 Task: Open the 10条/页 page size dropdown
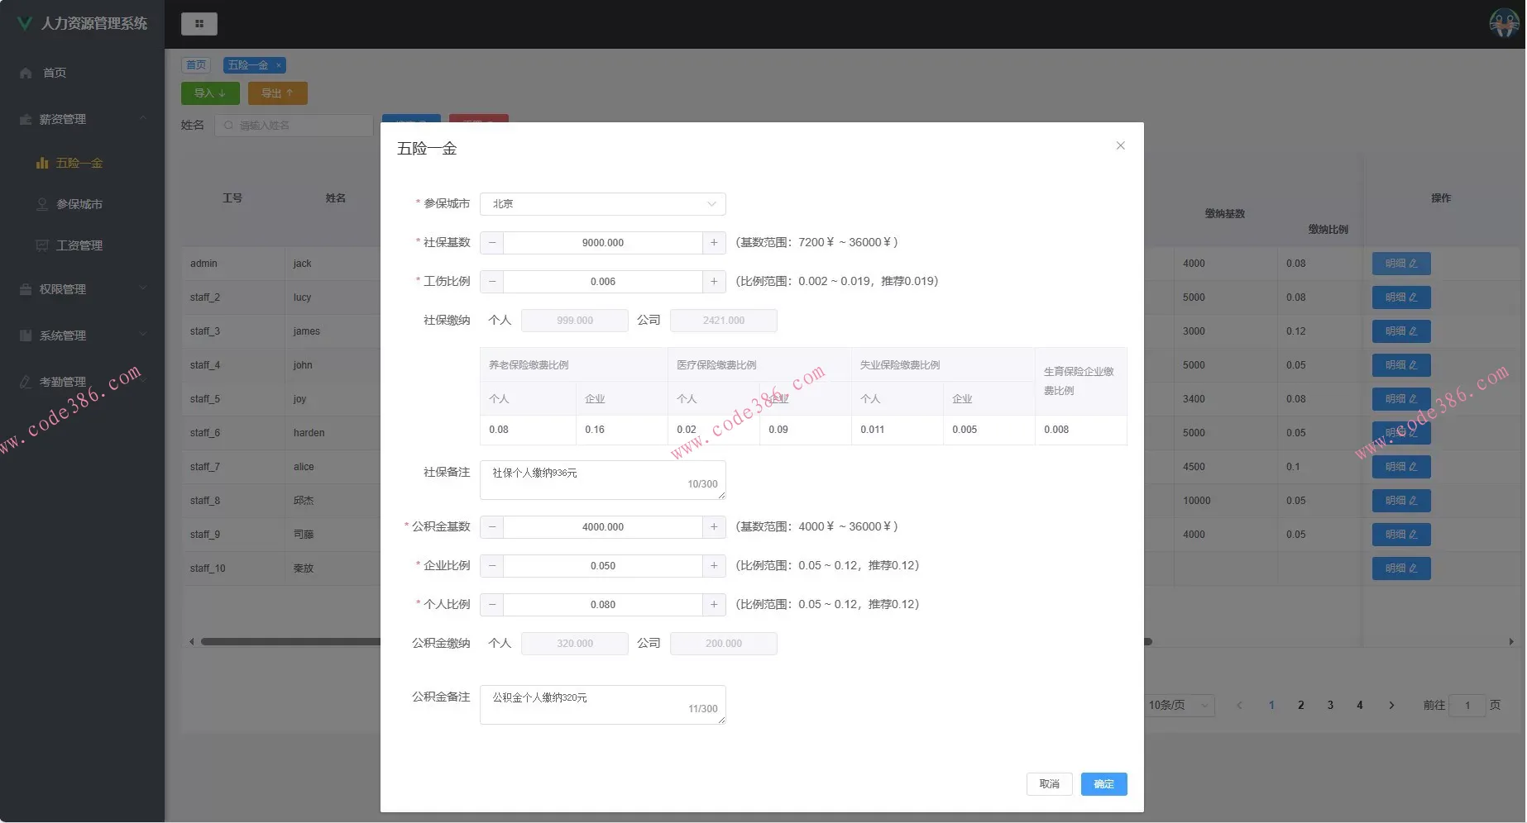1177,705
